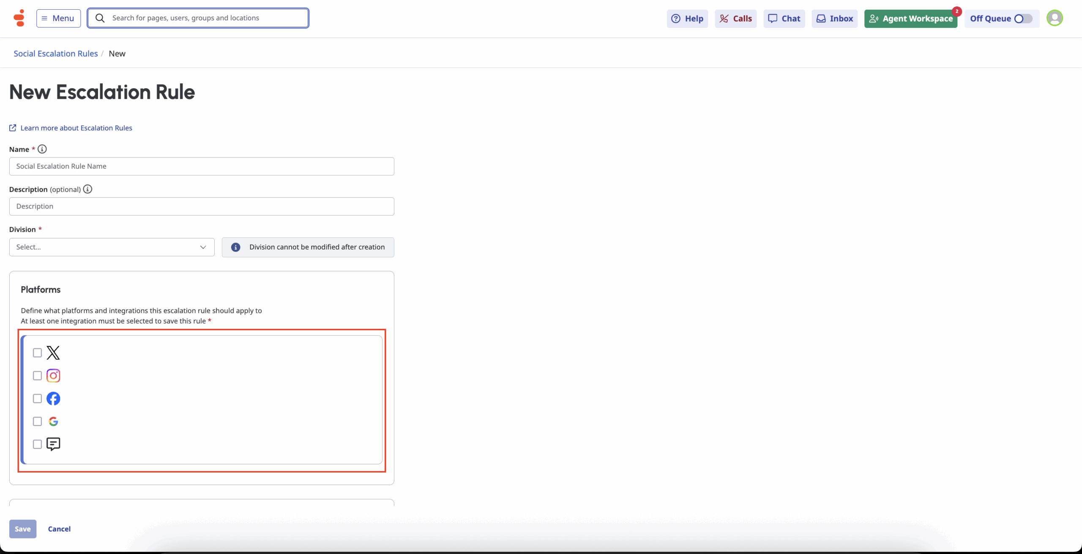Go to Social Escalation Rules breadcrumb
The width and height of the screenshot is (1082, 554).
click(55, 54)
